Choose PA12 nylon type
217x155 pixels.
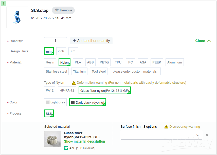[x=50, y=90]
